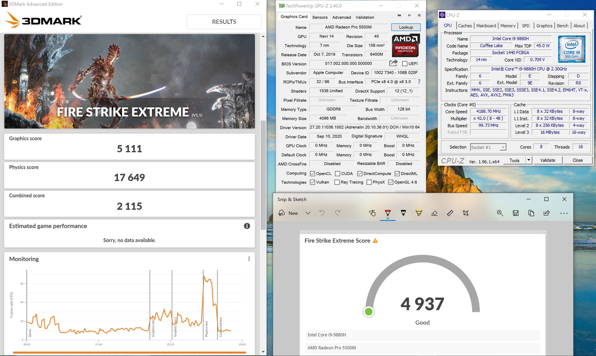The height and width of the screenshot is (356, 596).
Task: Click GPU-Z Name field AMD Radeon Pro 5500M
Action: tap(348, 27)
